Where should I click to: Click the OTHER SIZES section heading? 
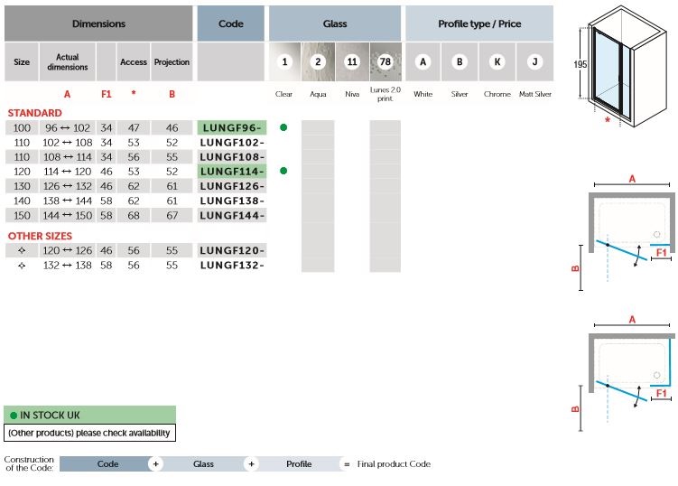[40, 236]
